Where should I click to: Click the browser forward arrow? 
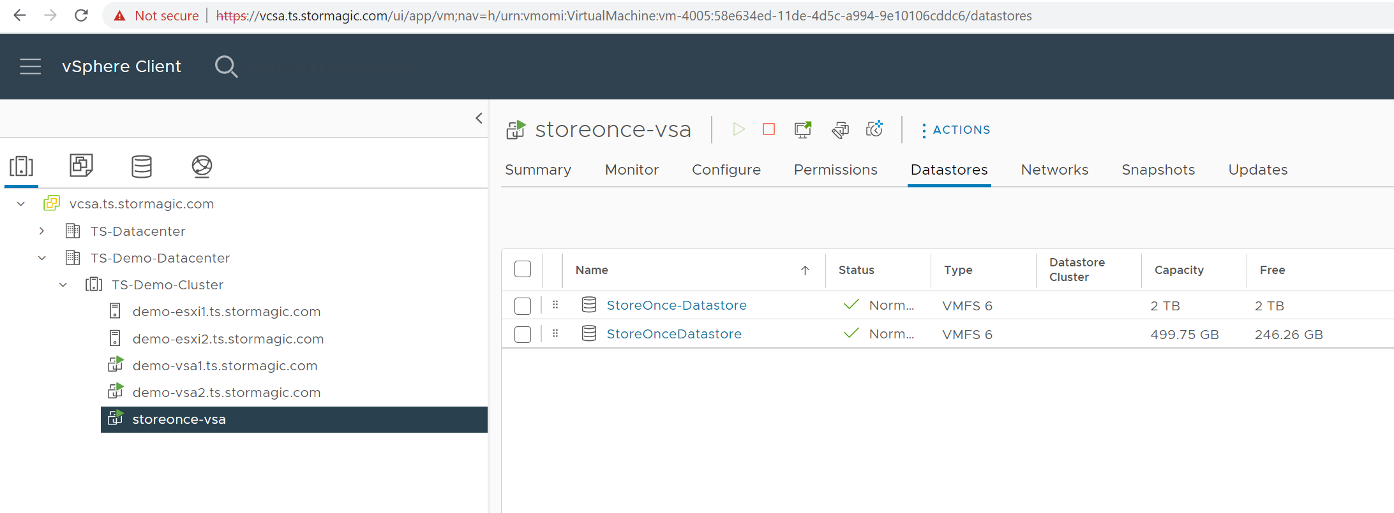(x=50, y=15)
